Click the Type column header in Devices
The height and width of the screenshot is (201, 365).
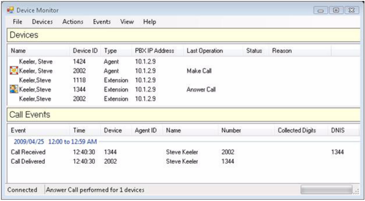[x=116, y=51]
